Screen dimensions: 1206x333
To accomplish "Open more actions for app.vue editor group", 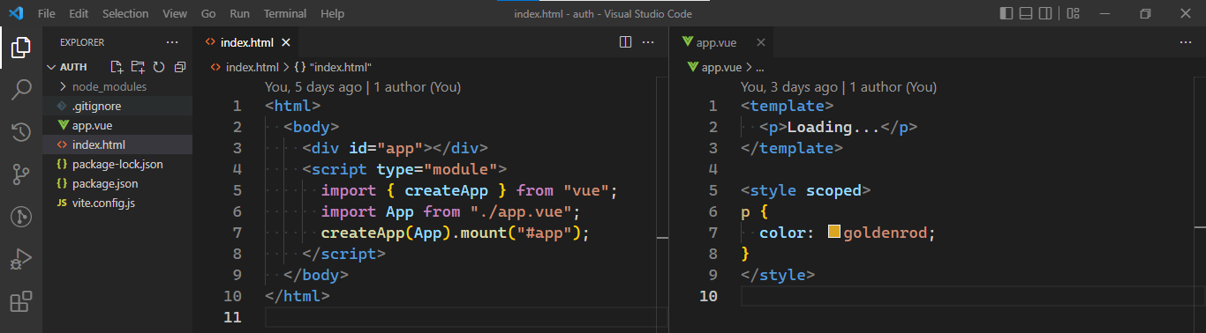I will [1186, 42].
